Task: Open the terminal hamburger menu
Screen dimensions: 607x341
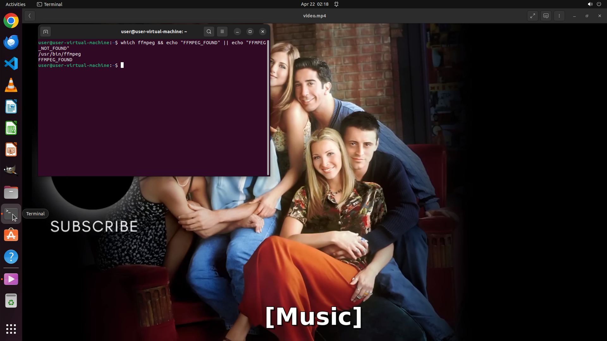Action: (222, 32)
